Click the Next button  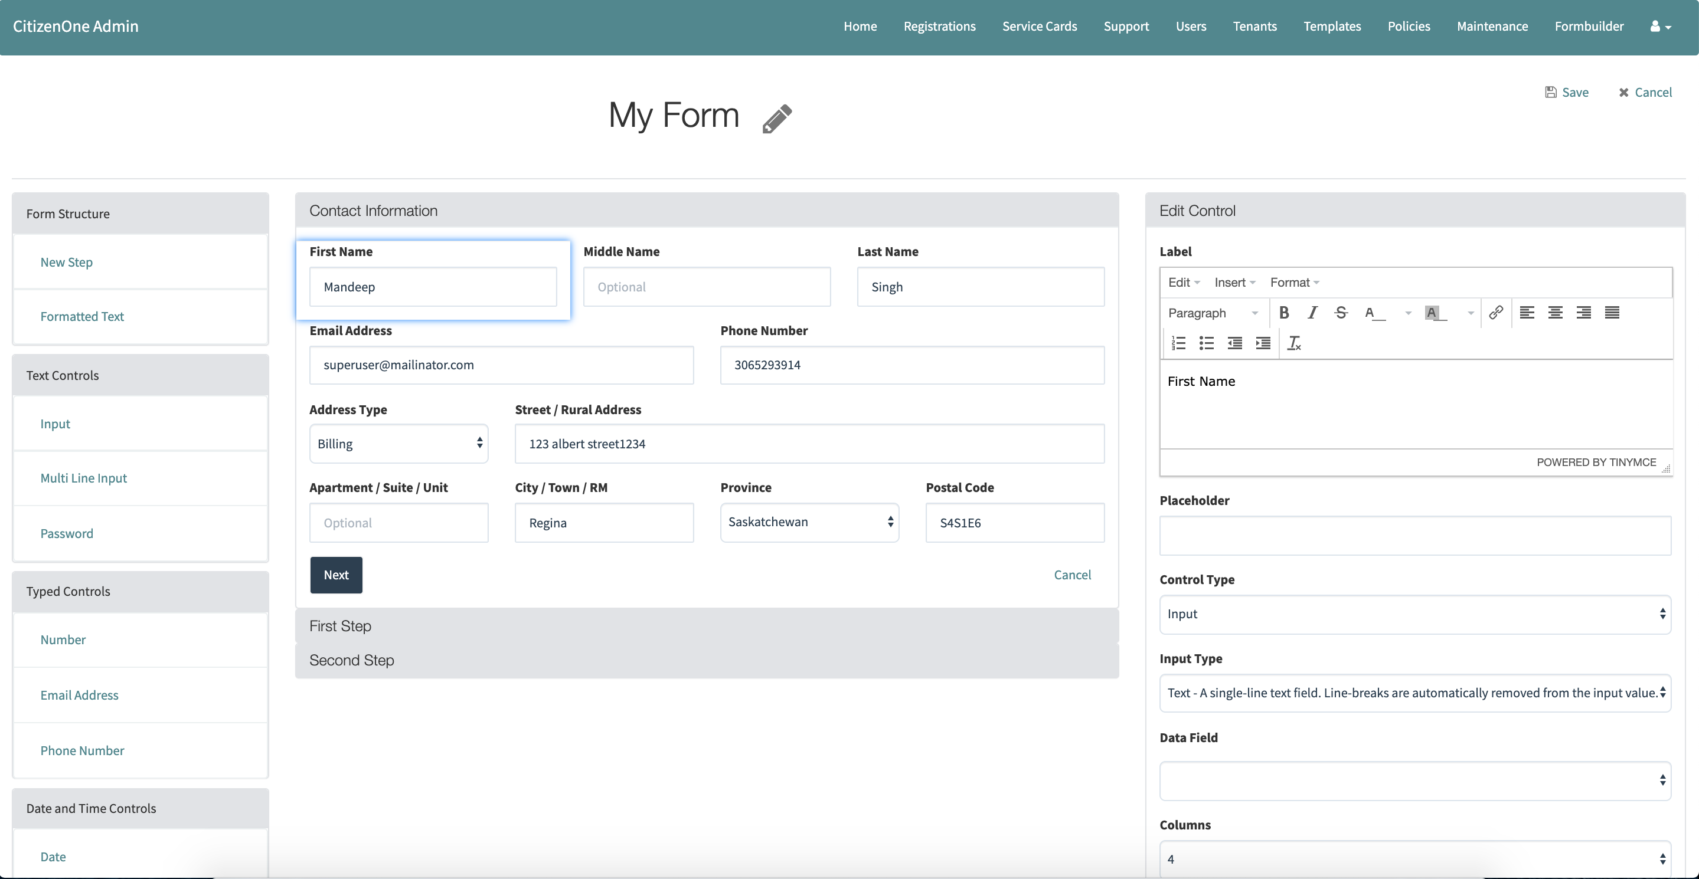[x=336, y=575]
